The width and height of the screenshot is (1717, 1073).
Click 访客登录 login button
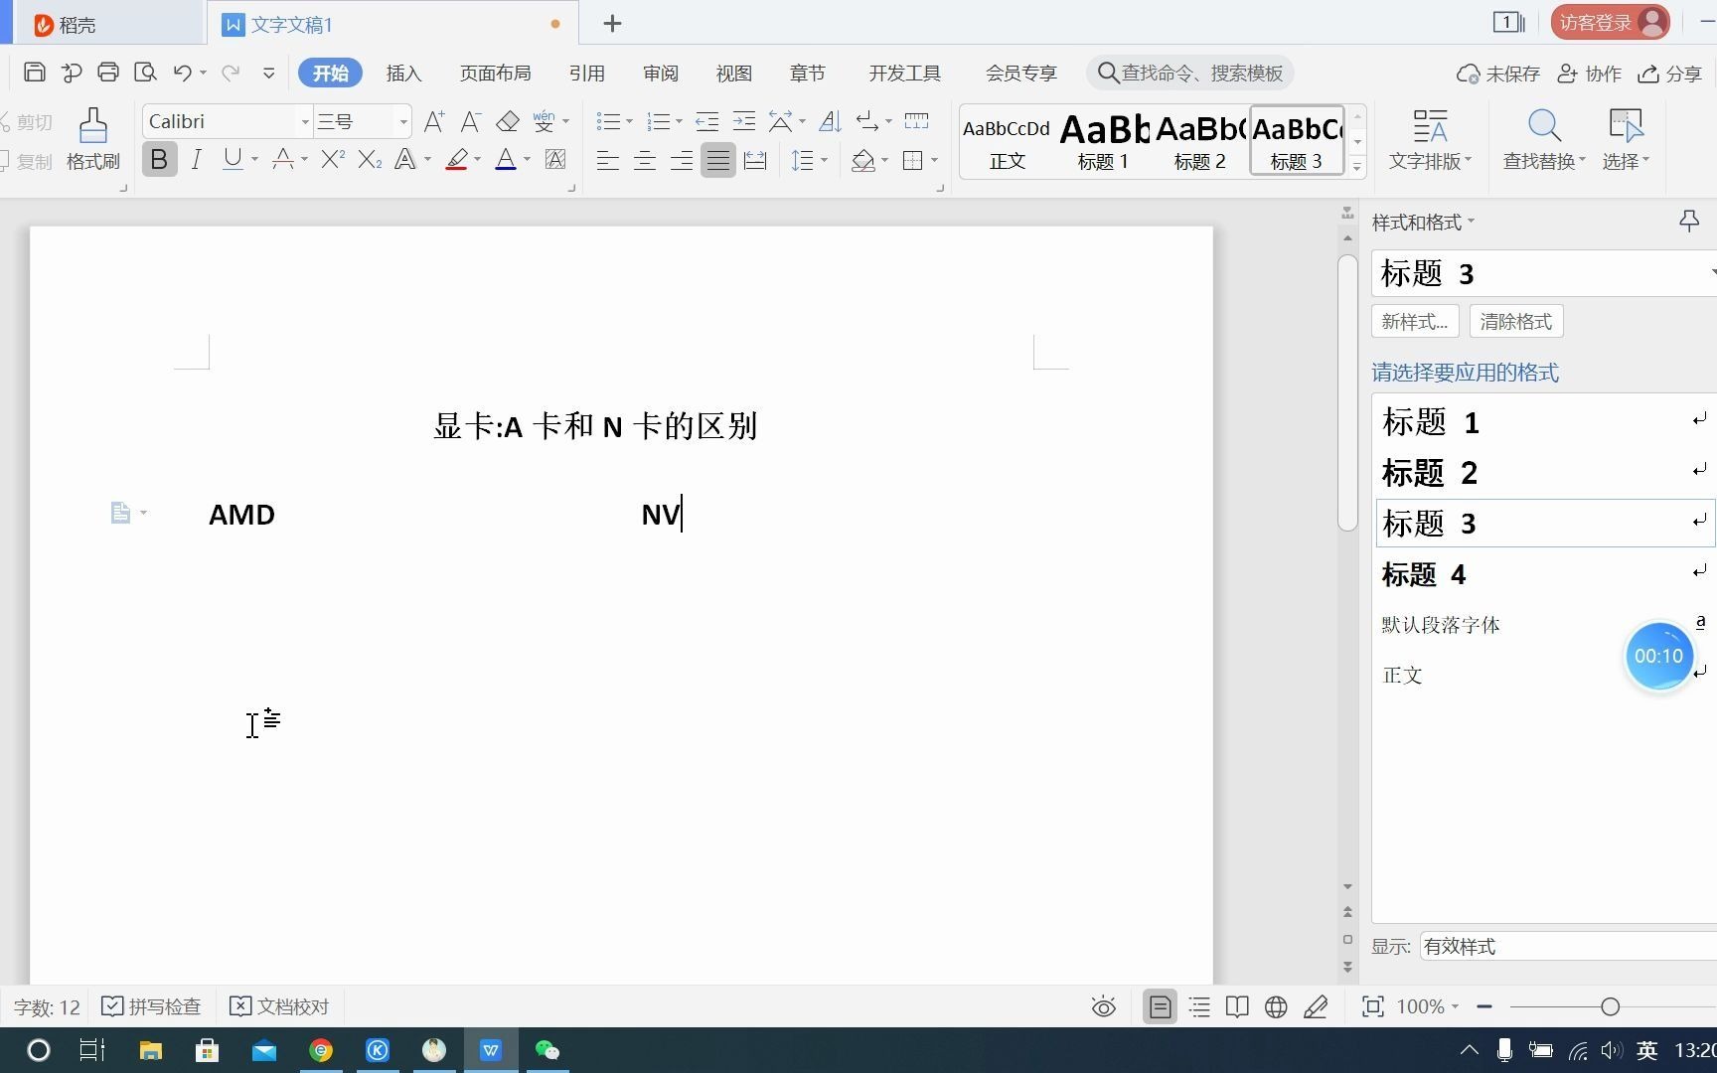[1610, 22]
